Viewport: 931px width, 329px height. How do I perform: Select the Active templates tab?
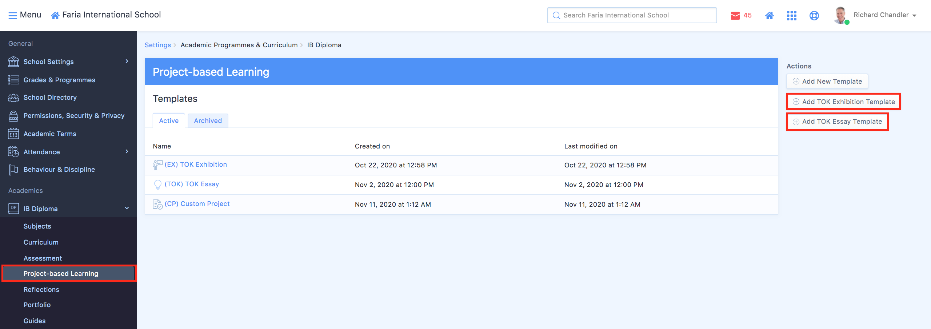tap(169, 121)
